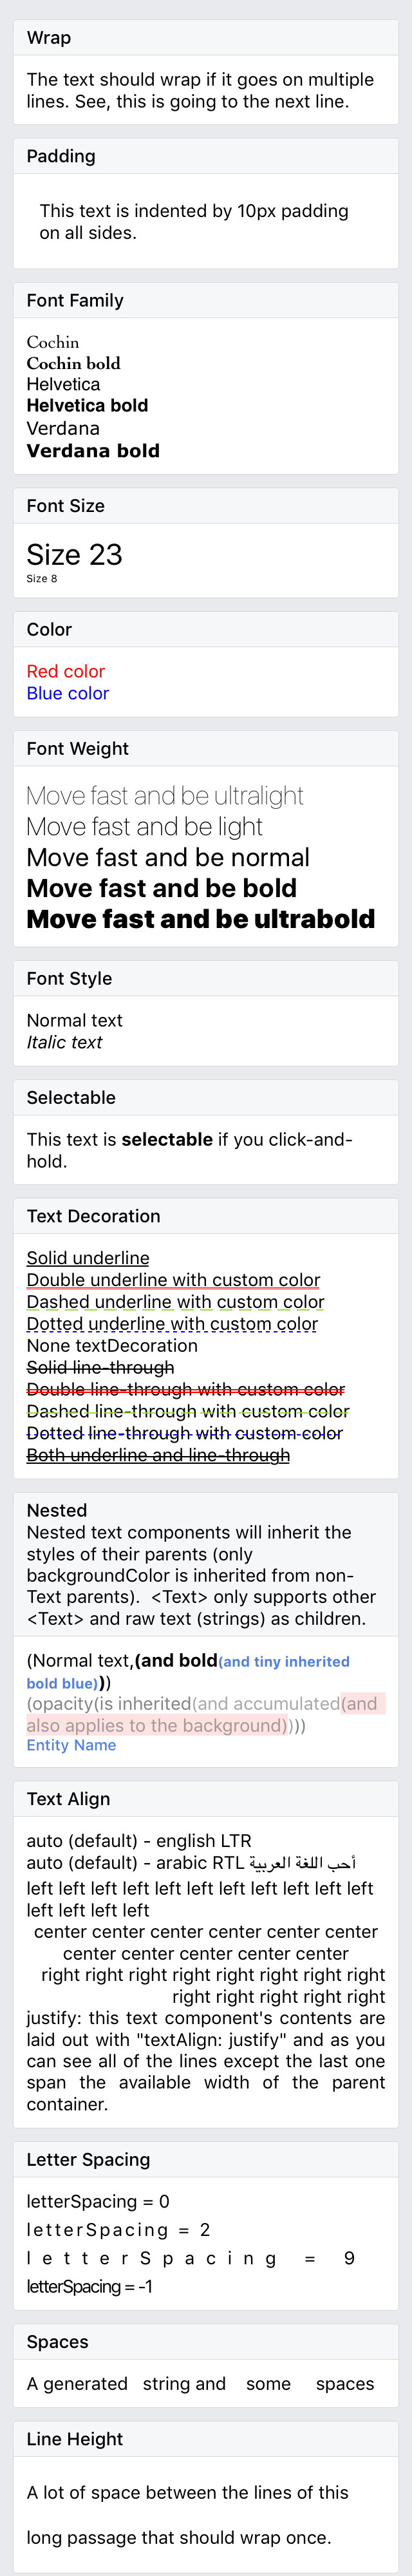
Task: Click the "Text Decoration" section header
Action: [93, 1216]
